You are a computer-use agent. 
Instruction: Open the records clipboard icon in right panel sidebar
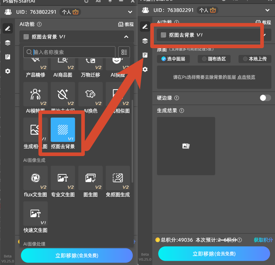coord(145,55)
